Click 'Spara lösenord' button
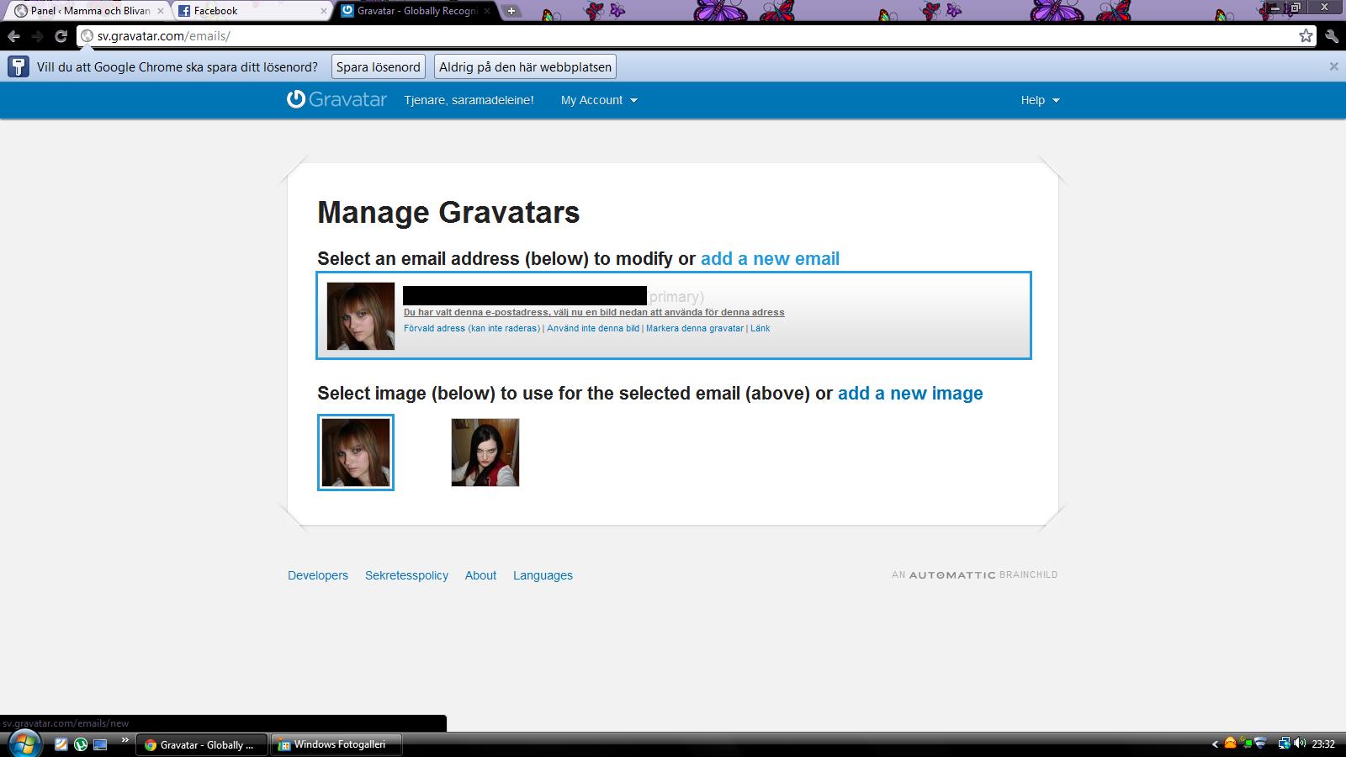1346x757 pixels. [378, 67]
